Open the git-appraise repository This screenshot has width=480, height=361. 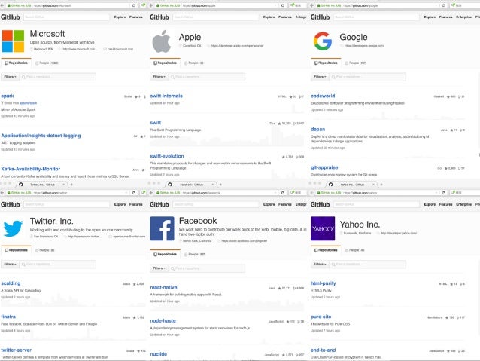pos(324,167)
